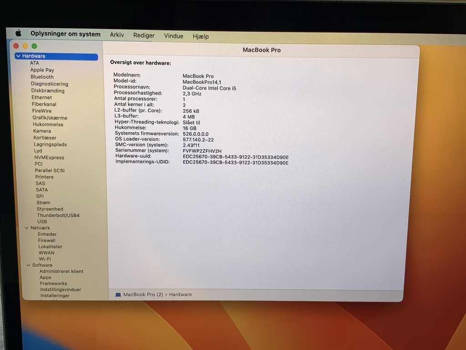
Task: Collapse the Software section chevron
Action: [x=28, y=265]
